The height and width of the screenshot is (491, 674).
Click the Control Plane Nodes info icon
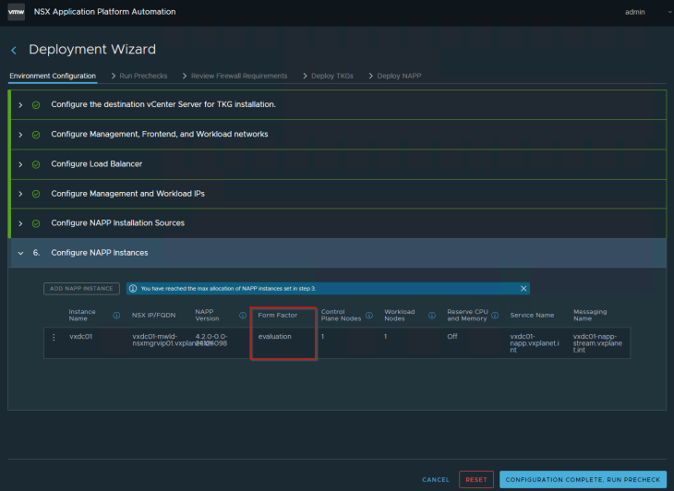click(368, 316)
